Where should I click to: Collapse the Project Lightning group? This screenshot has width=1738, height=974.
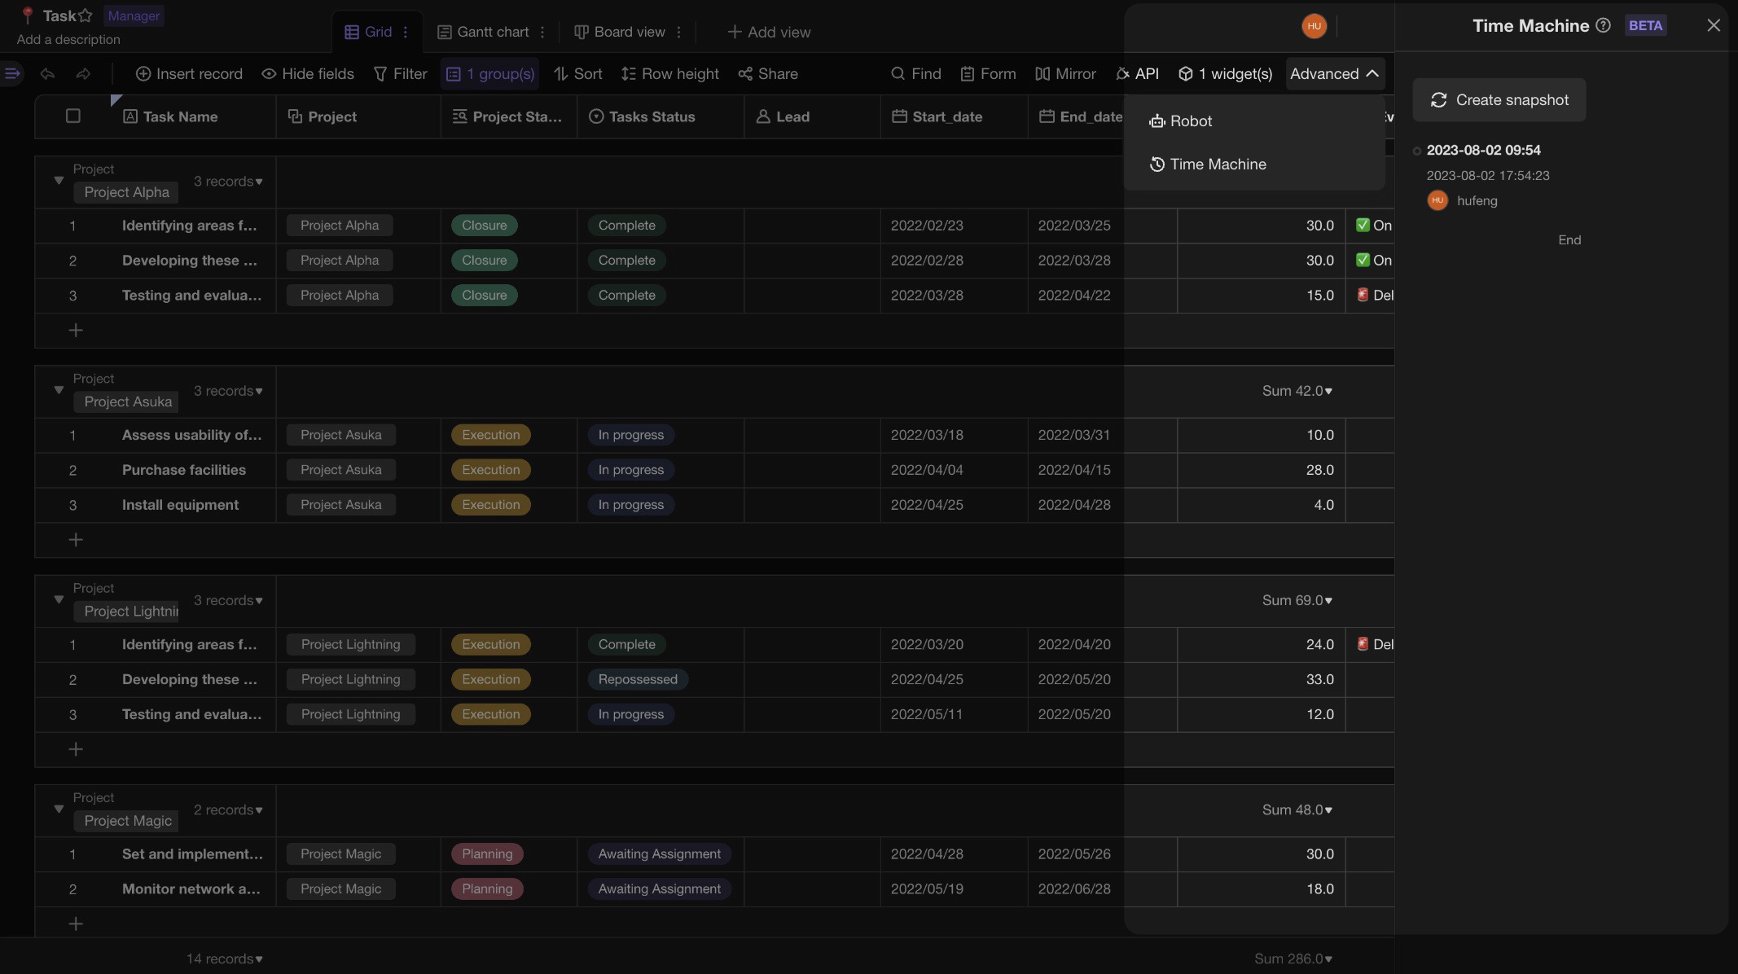[x=59, y=599]
